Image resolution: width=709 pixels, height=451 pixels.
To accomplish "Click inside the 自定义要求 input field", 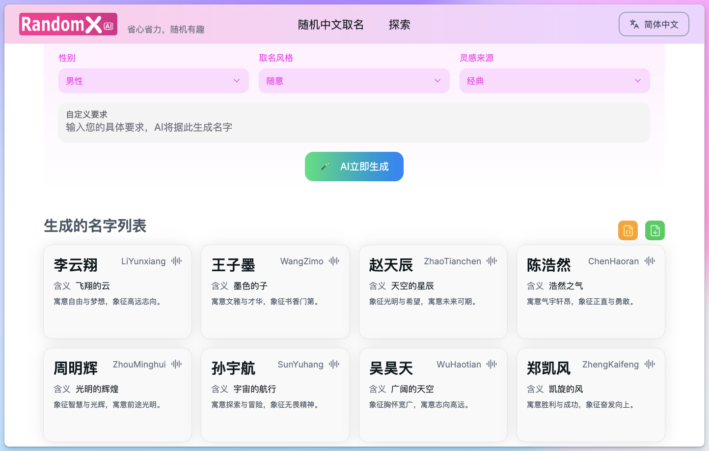I will tap(354, 123).
